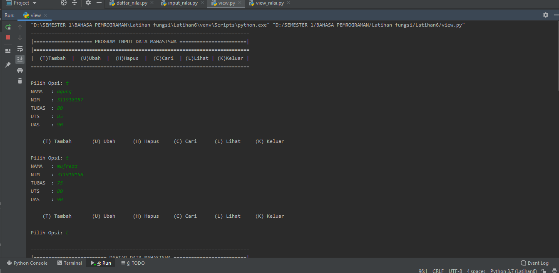The height and width of the screenshot is (273, 559).
Task: Close the view.py editor tab
Action: click(240, 3)
